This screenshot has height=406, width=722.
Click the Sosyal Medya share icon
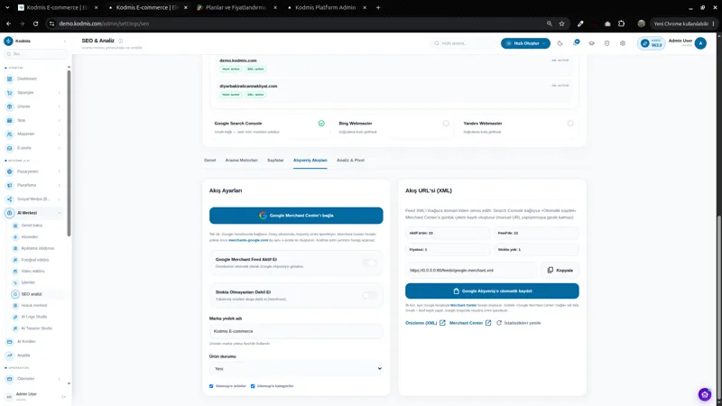(10, 198)
